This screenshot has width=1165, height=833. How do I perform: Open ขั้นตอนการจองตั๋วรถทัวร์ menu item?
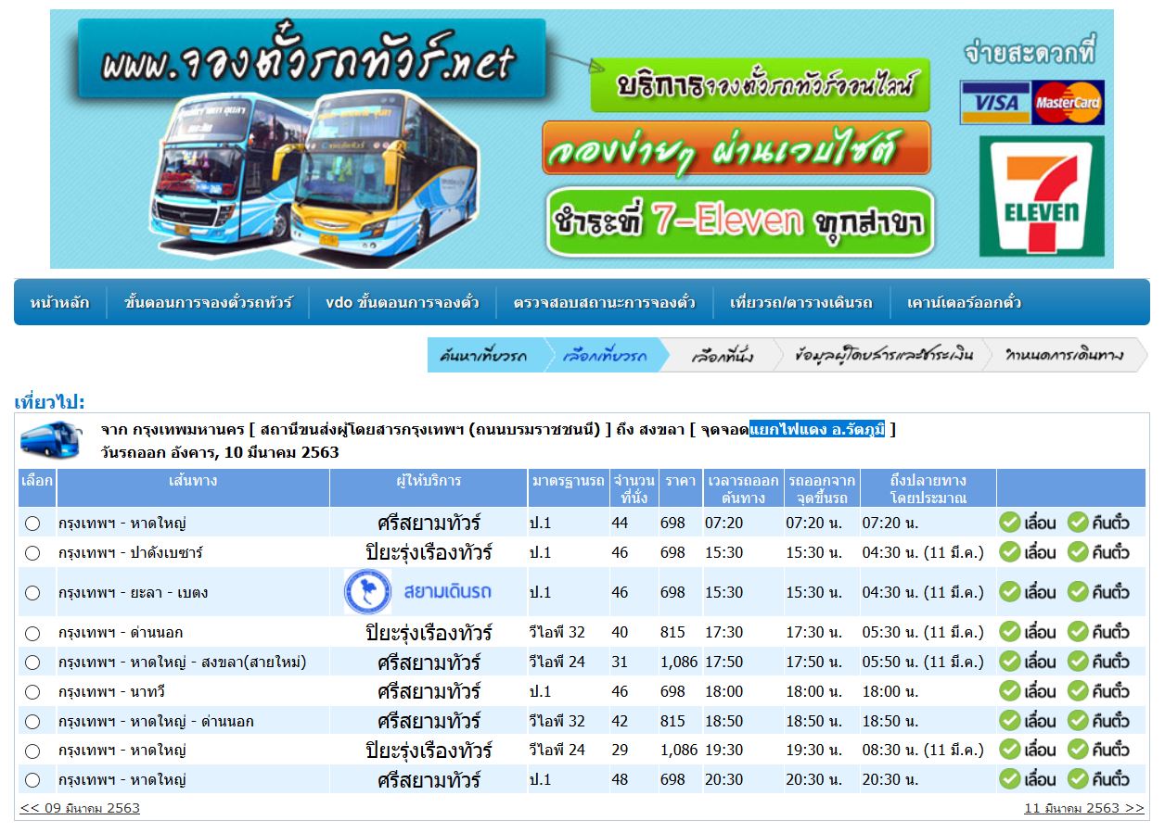click(208, 302)
